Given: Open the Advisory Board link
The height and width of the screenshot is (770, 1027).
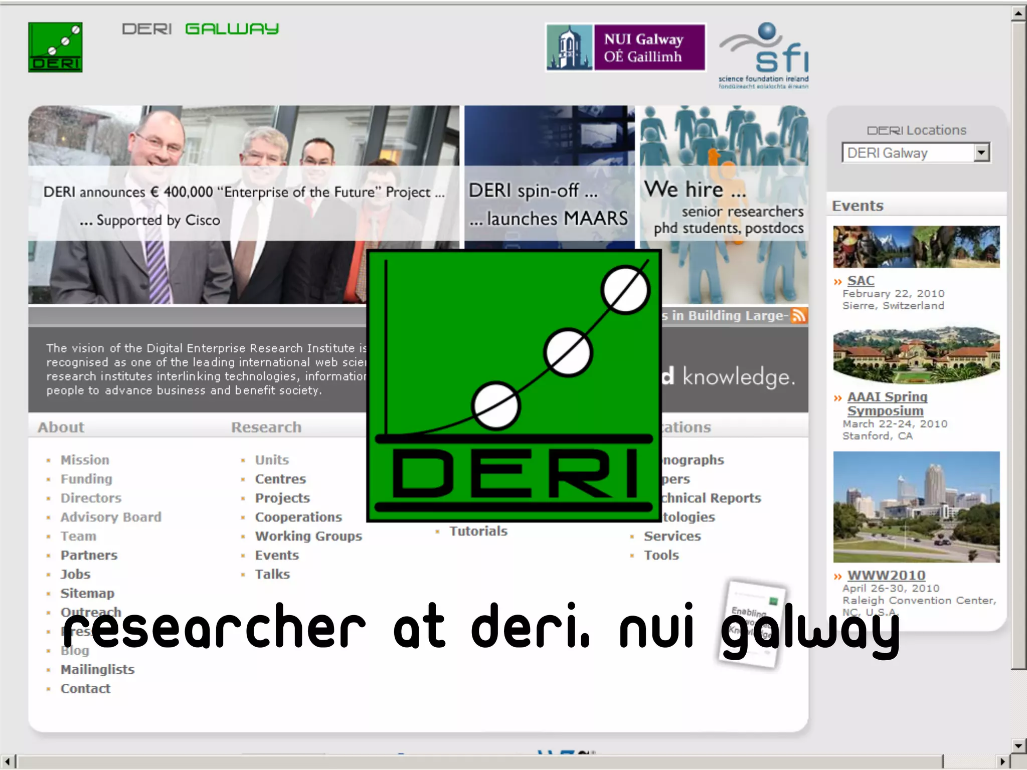Looking at the screenshot, I should pyautogui.click(x=111, y=517).
